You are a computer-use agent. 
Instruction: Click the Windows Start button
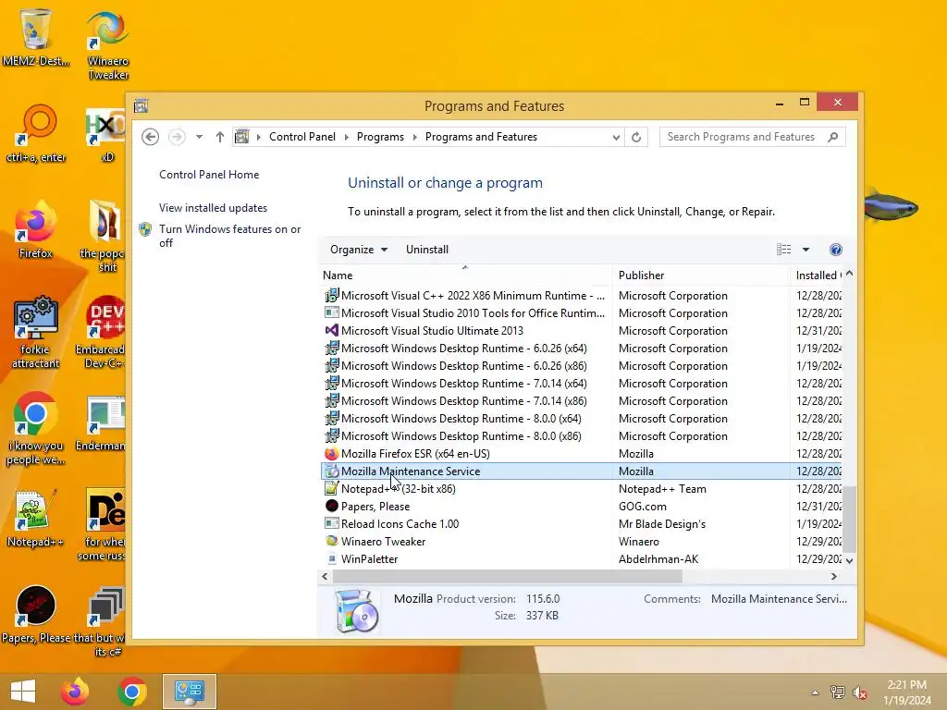pyautogui.click(x=23, y=692)
